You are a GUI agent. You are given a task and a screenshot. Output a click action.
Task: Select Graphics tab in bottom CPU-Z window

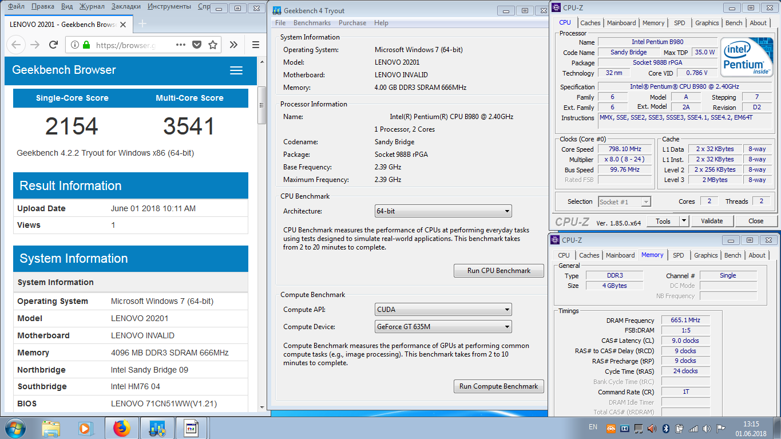coord(706,255)
